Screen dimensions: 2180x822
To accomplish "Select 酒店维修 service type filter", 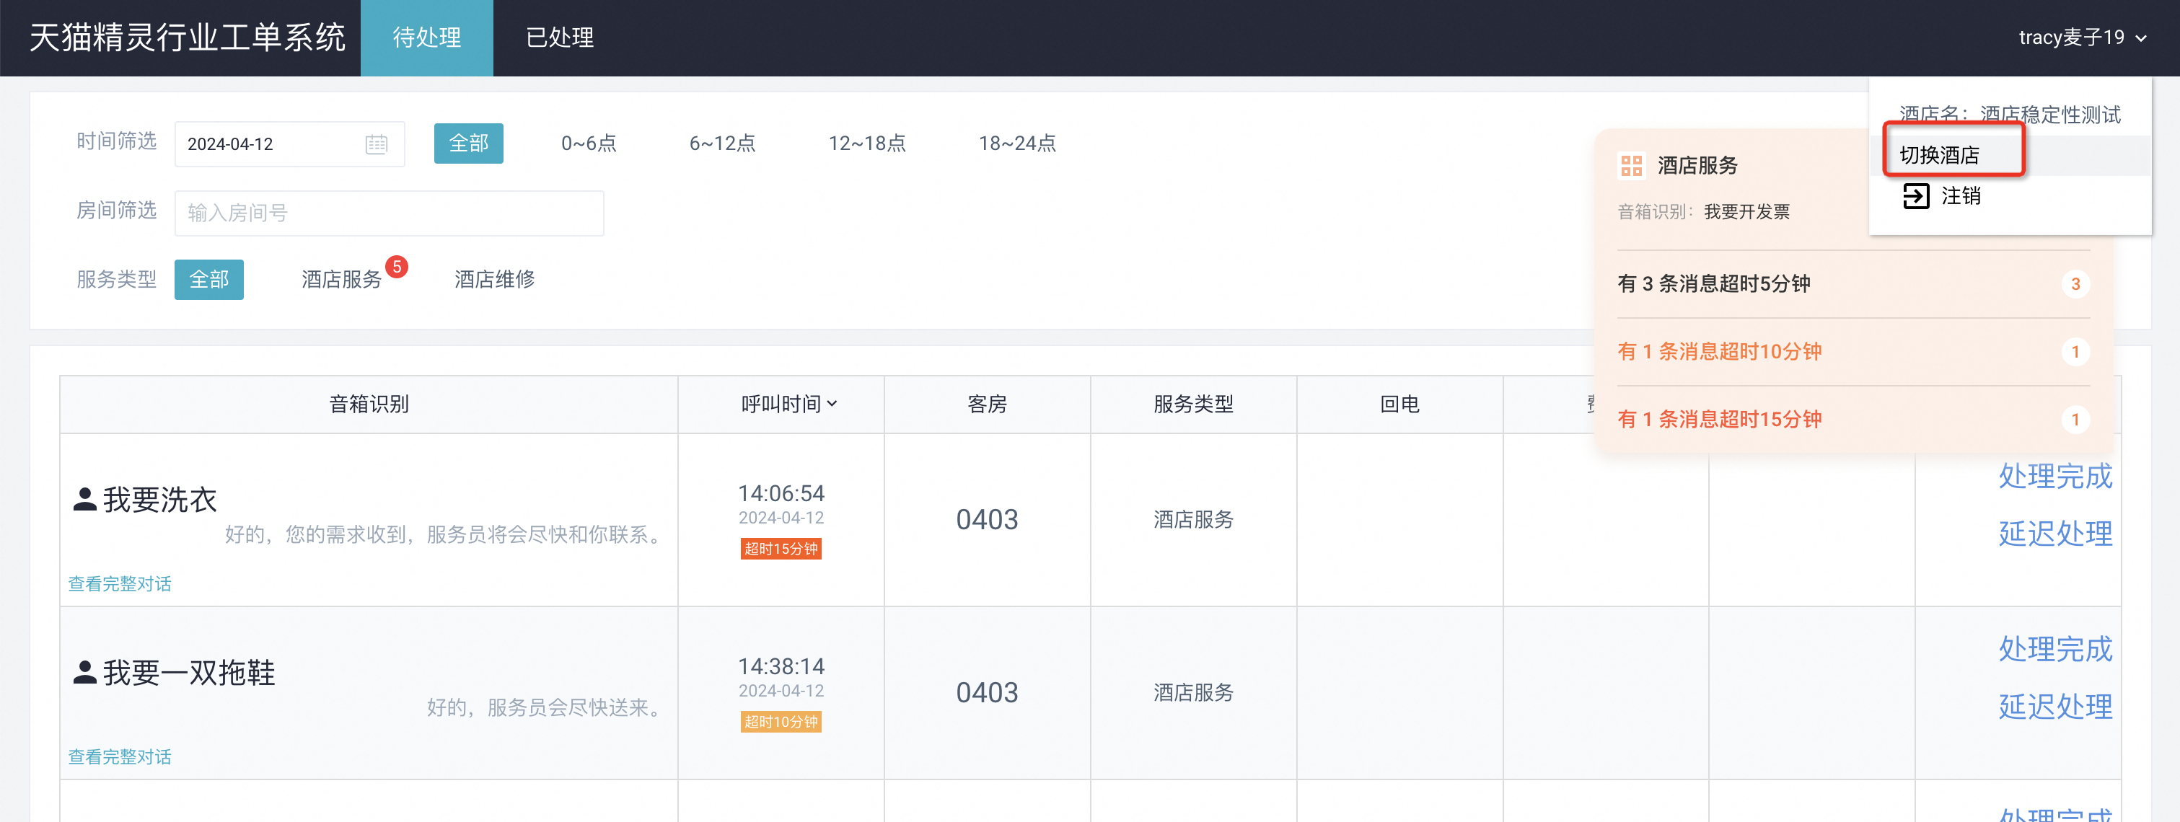I will tap(494, 279).
